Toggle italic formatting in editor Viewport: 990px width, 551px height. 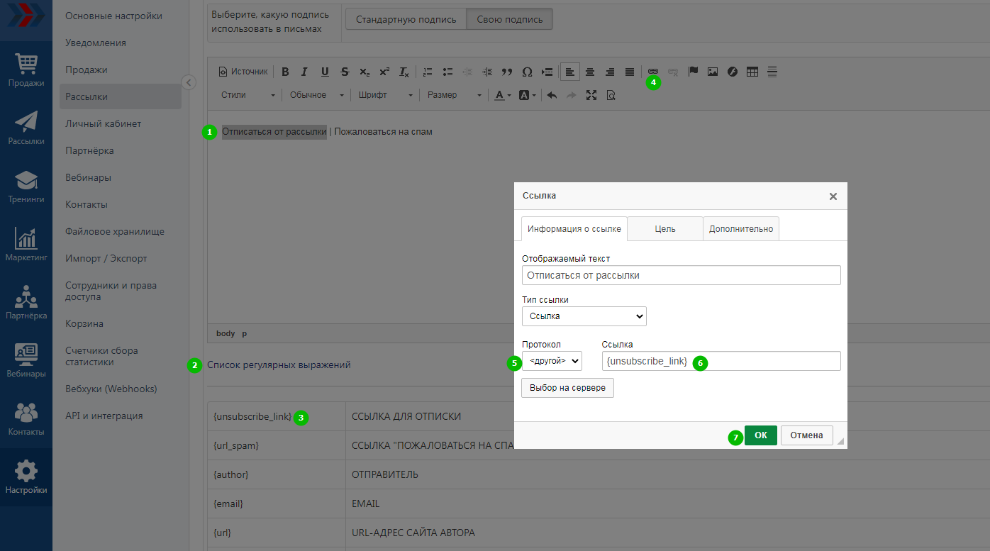click(305, 72)
